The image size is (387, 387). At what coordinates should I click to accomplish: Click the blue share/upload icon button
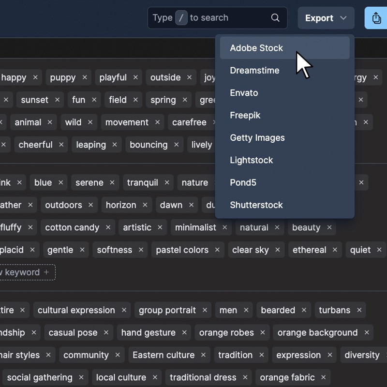click(376, 18)
